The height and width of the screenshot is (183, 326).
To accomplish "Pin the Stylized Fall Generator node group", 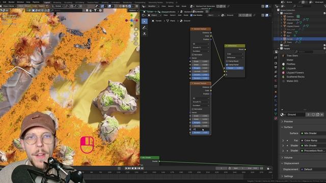I will click(228, 6).
